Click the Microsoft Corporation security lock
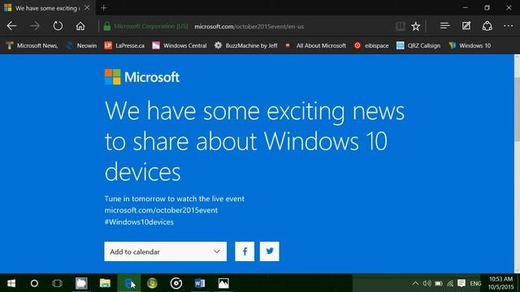 click(107, 26)
